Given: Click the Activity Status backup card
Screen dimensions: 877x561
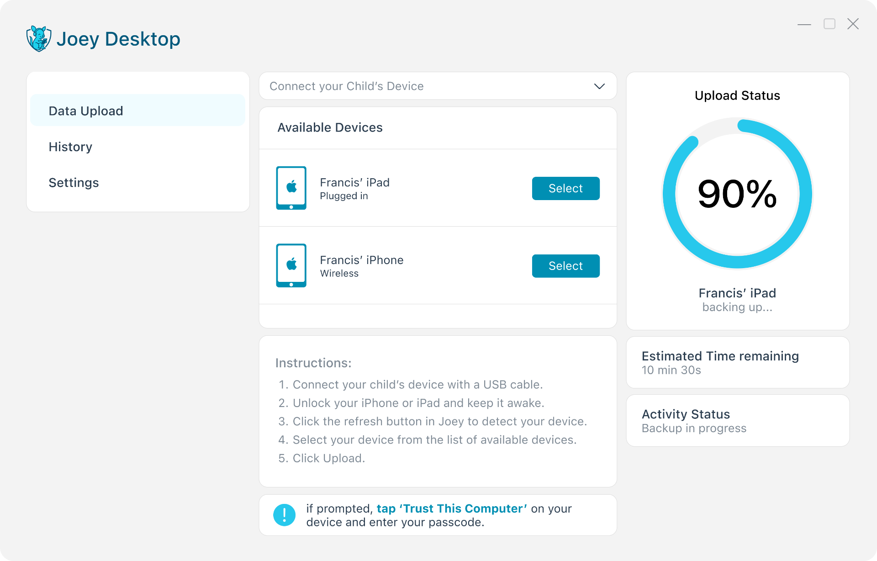Looking at the screenshot, I should [x=737, y=420].
